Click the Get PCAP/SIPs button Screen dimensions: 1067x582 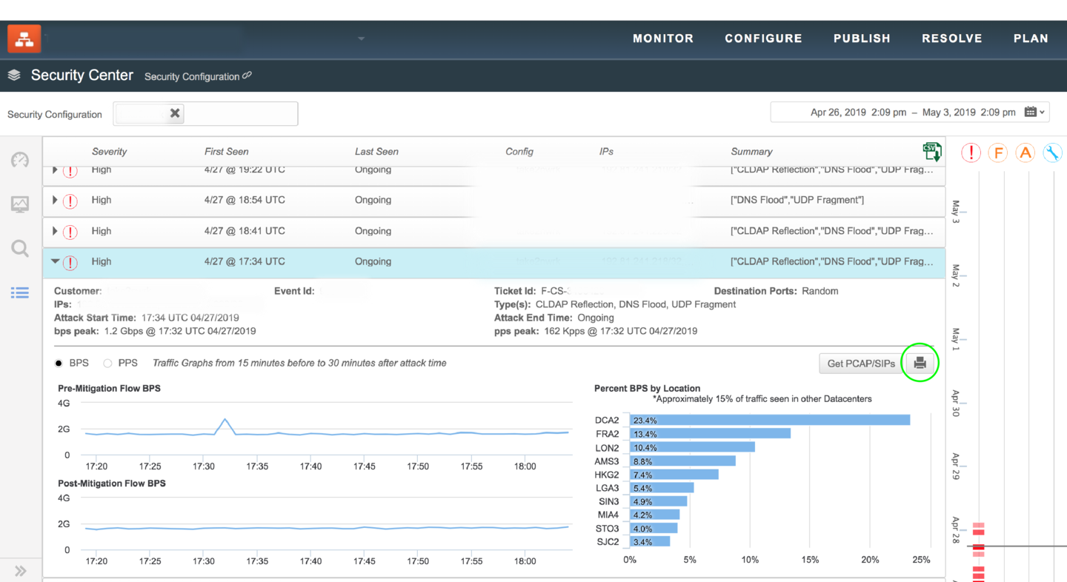click(860, 364)
